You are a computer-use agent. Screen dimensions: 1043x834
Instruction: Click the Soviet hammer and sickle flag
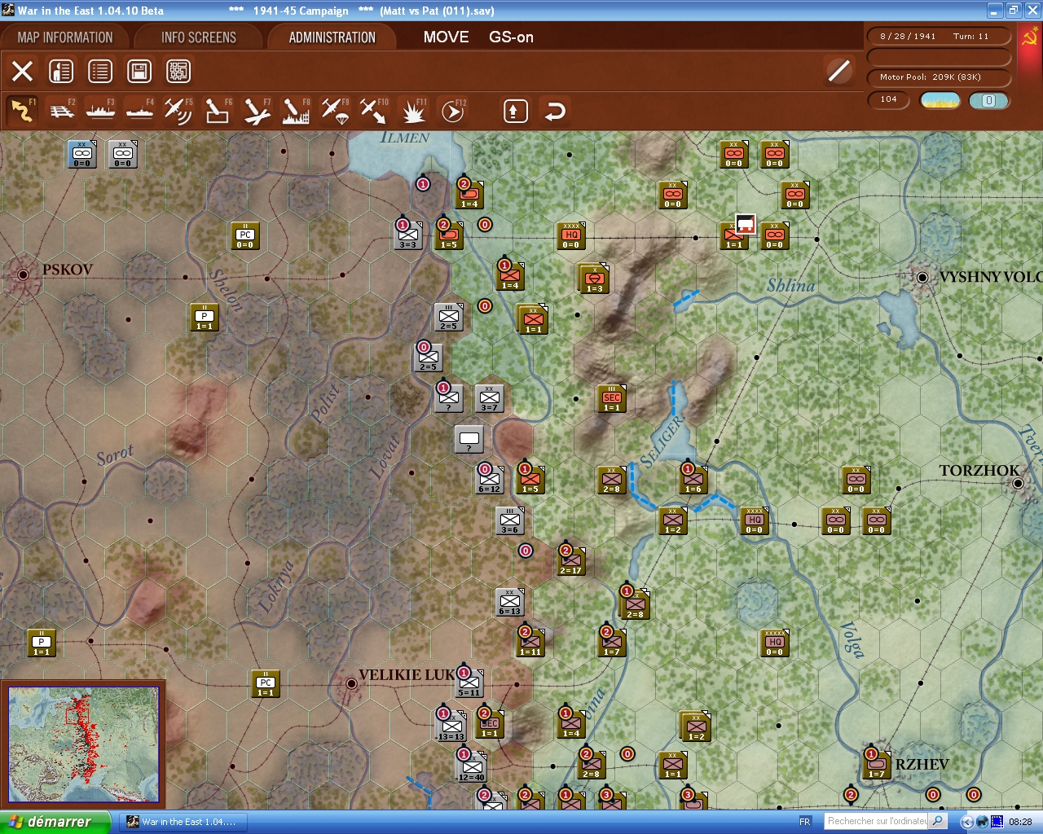(1029, 37)
